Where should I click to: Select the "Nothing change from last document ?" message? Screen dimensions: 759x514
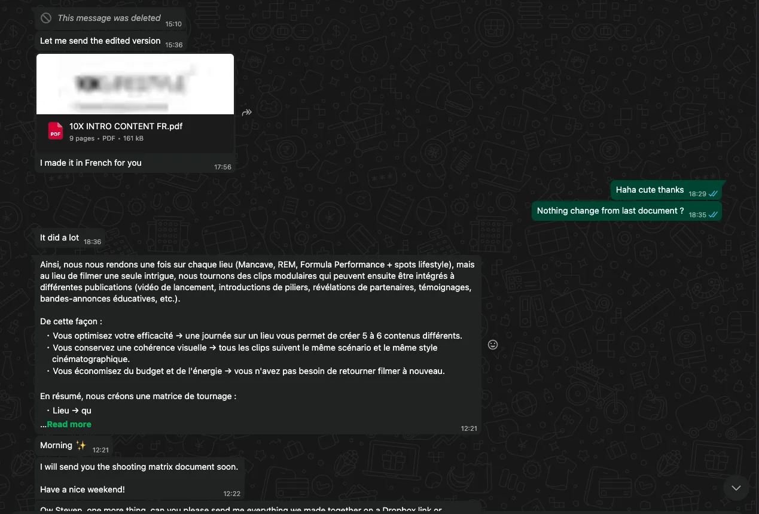pos(627,211)
